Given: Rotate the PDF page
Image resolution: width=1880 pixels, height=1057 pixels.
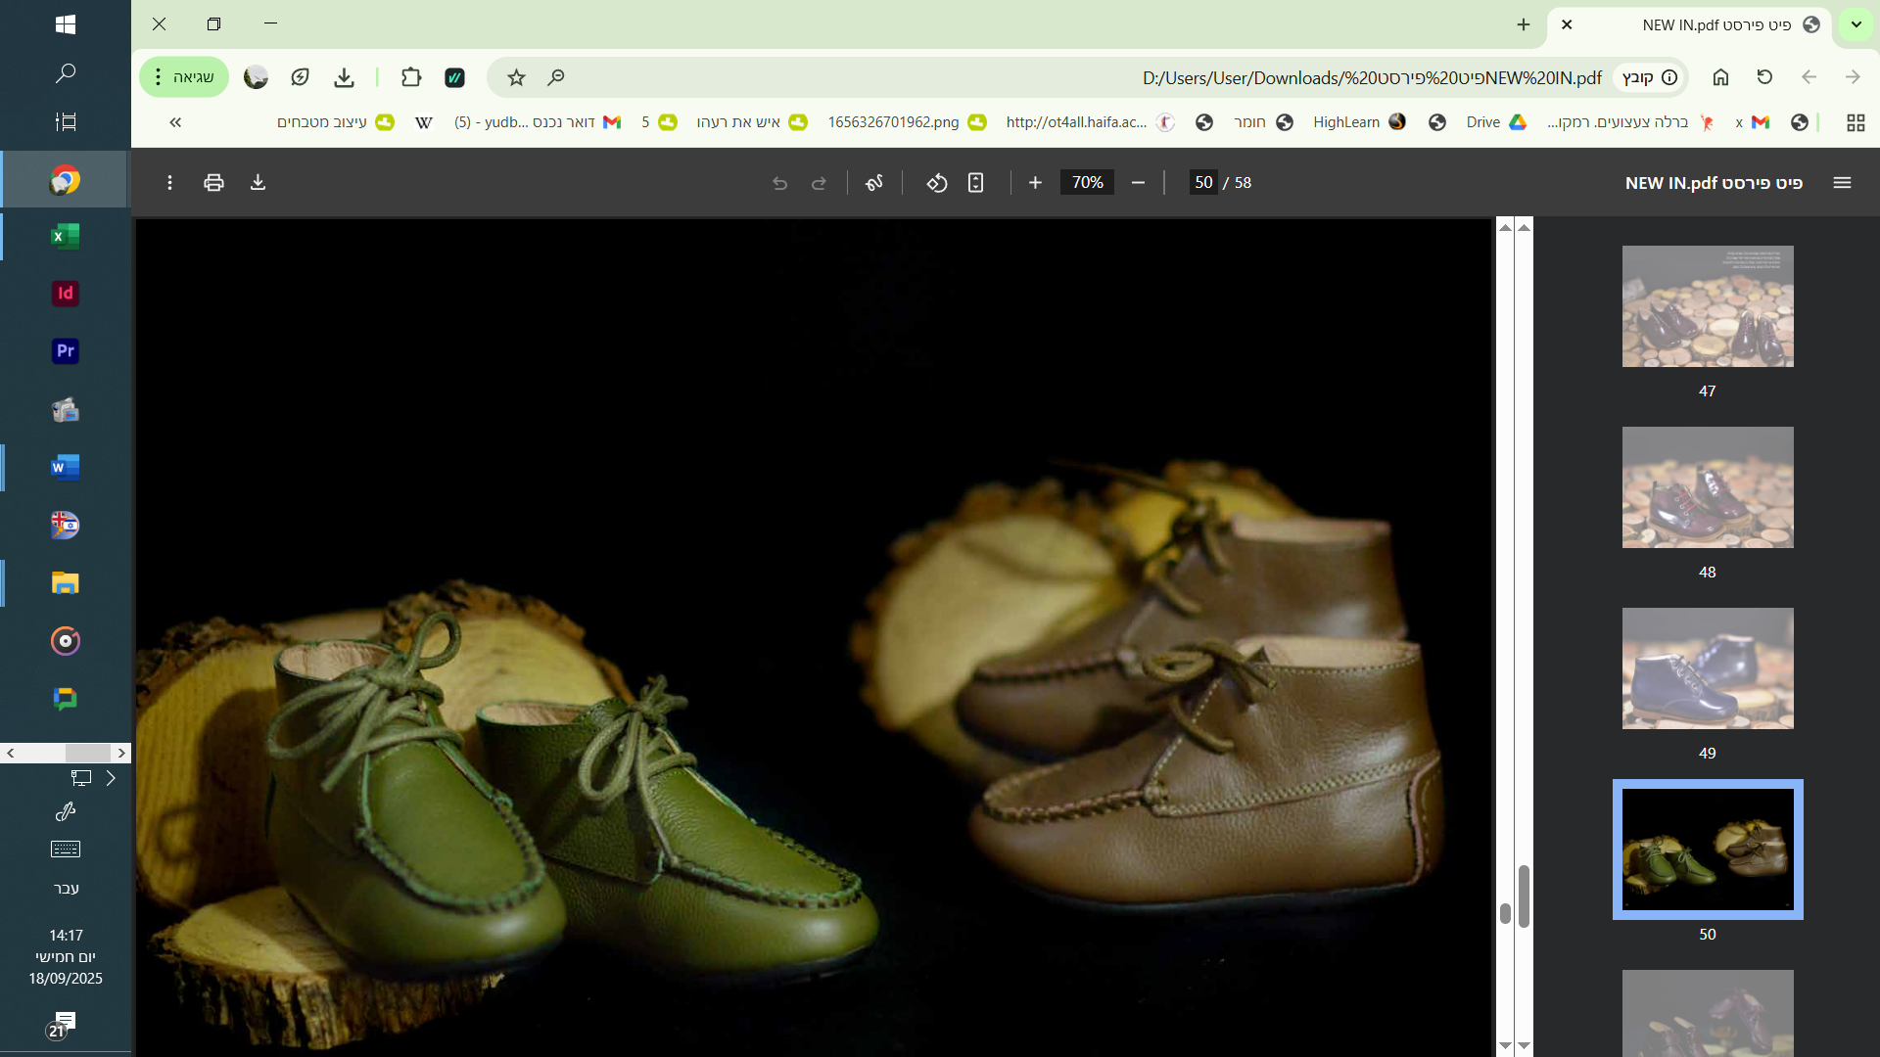Looking at the screenshot, I should coord(936,183).
